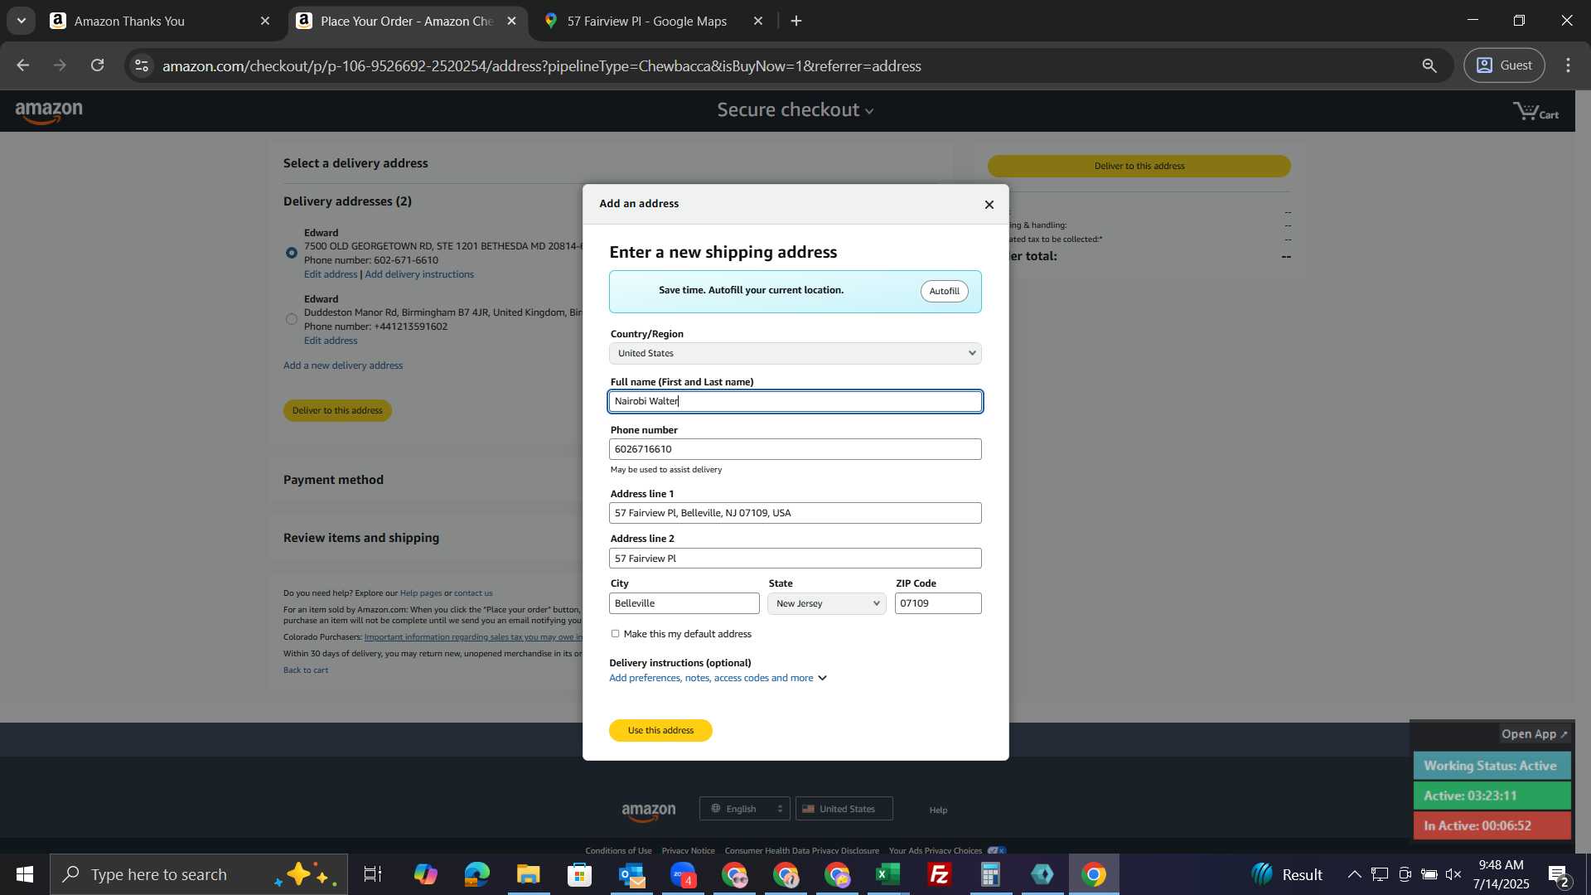Check Make this my default address
This screenshot has width=1591, height=895.
615,634
